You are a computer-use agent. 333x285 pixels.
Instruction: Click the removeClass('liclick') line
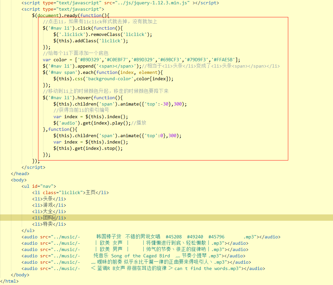click(103, 35)
